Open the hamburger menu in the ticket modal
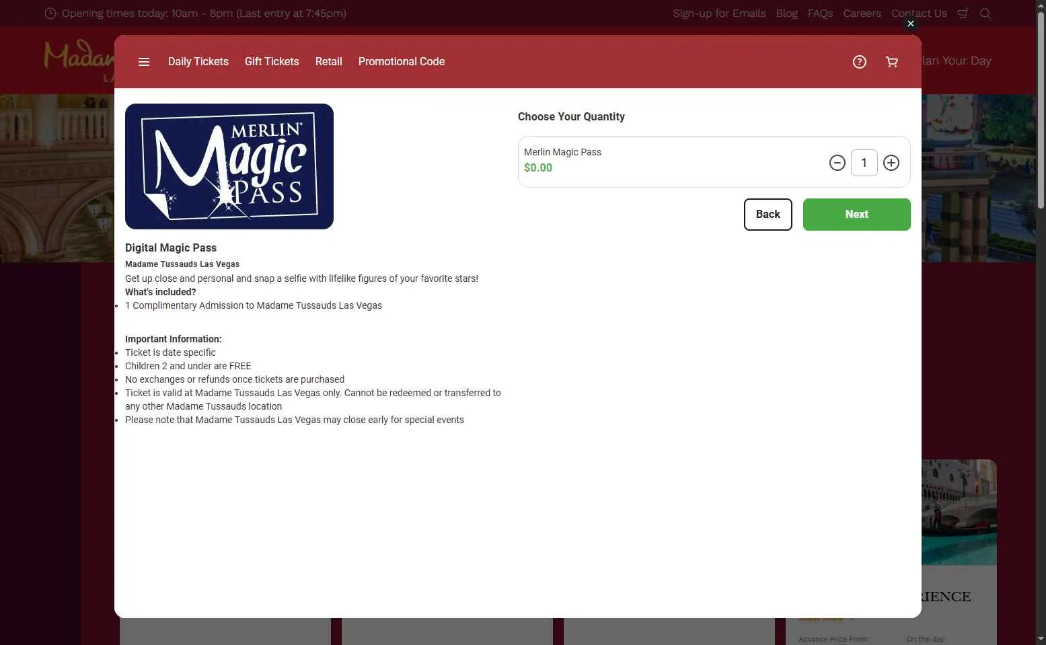 (144, 62)
